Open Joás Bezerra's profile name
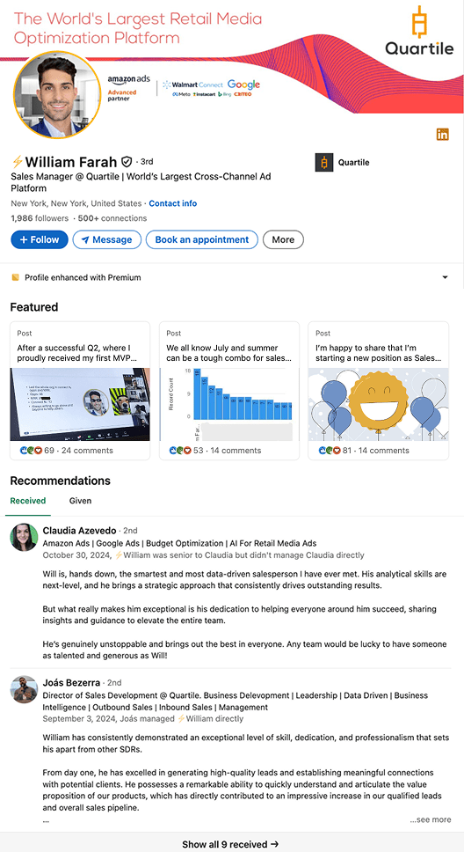The image size is (464, 852). click(72, 682)
